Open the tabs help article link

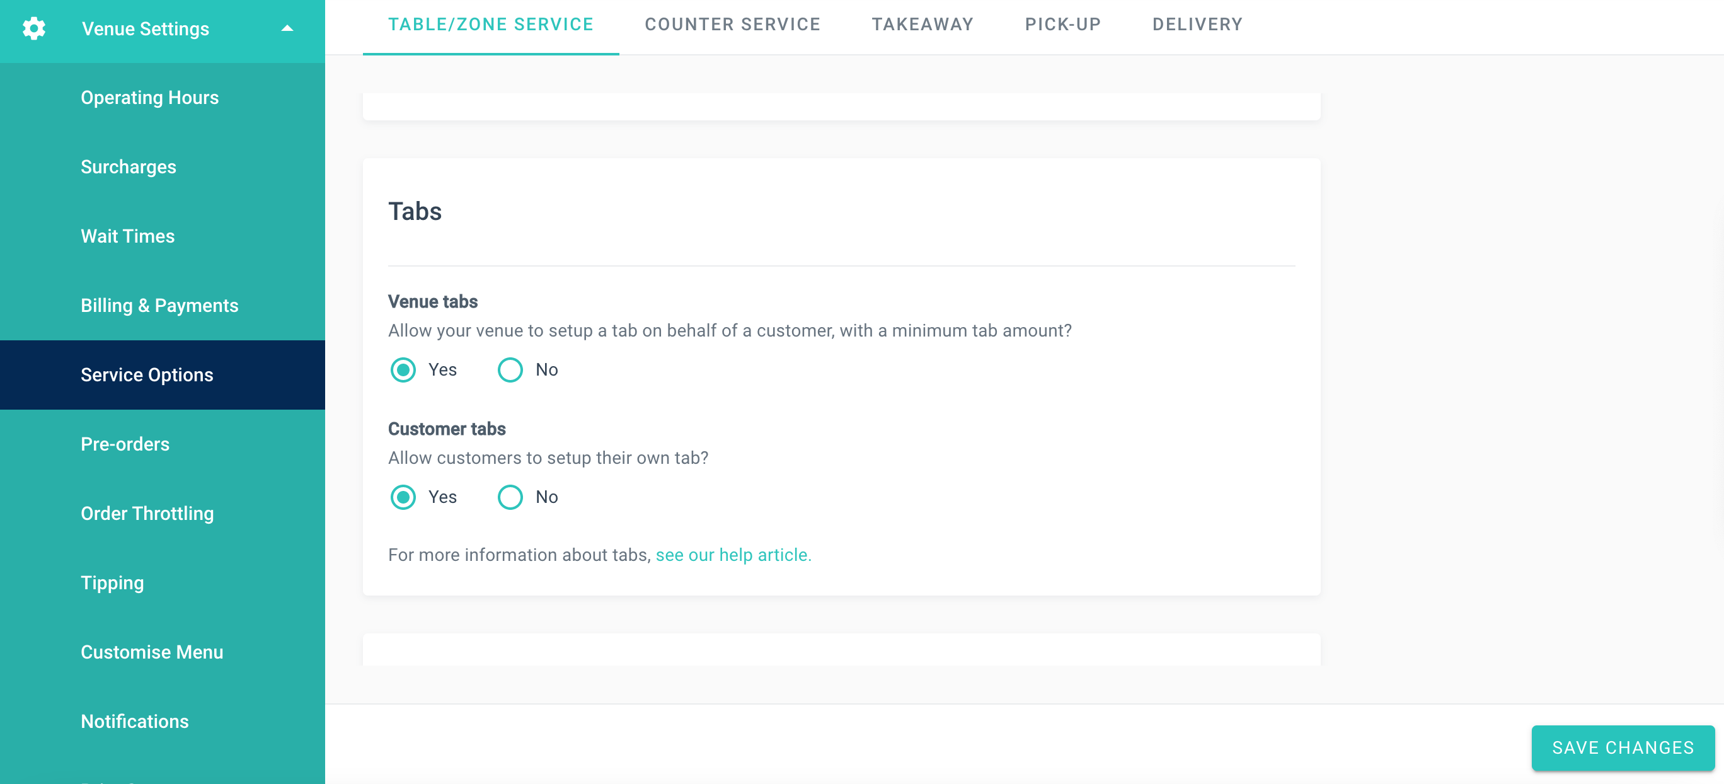tap(733, 555)
